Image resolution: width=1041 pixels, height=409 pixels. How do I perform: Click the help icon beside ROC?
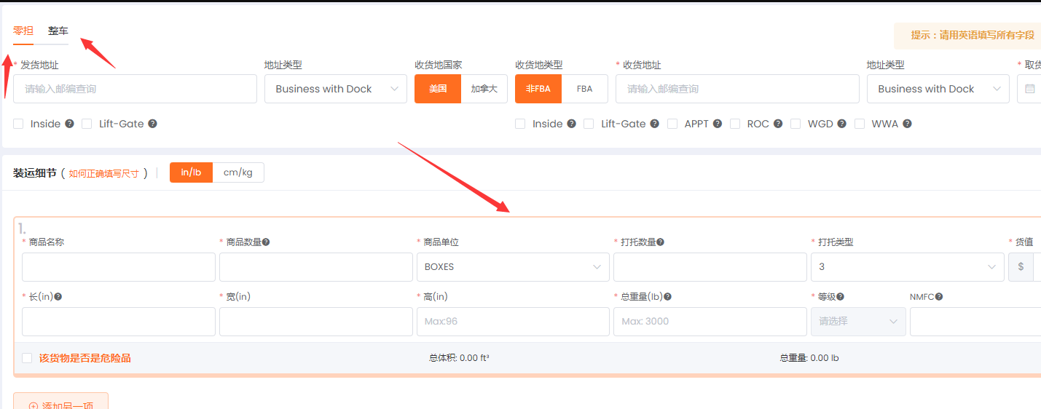click(x=778, y=124)
